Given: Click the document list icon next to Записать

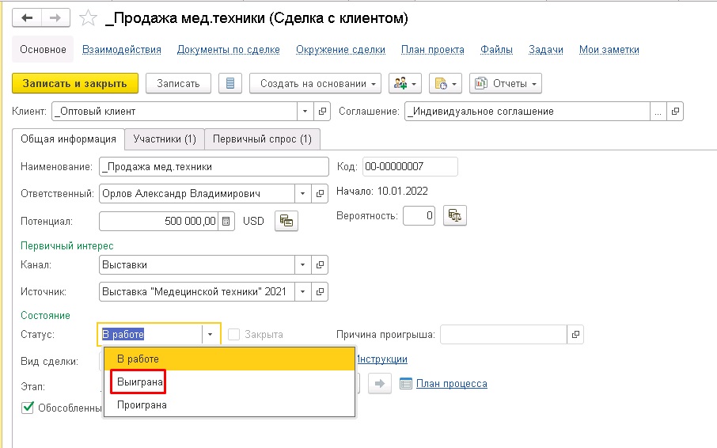Looking at the screenshot, I should tap(230, 83).
